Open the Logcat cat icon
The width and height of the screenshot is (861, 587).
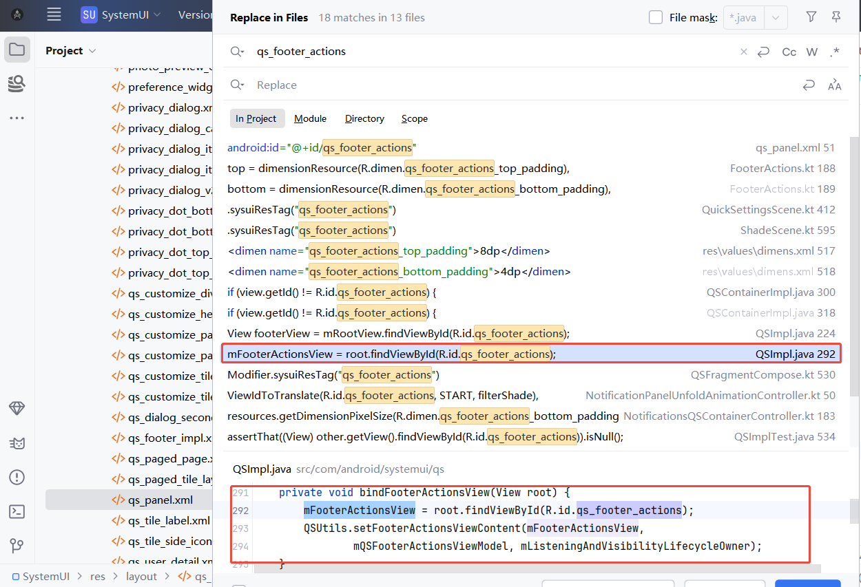click(x=17, y=442)
